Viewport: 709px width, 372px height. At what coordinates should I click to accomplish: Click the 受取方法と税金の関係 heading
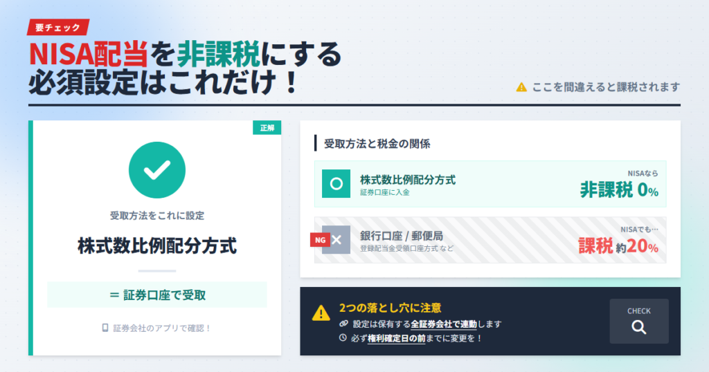[x=377, y=144]
